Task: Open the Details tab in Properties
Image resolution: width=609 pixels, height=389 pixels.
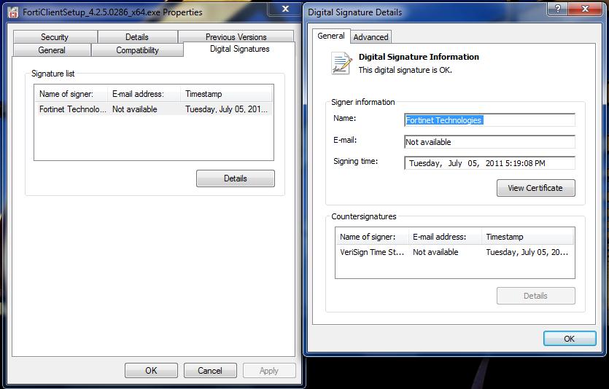Action: click(x=137, y=37)
